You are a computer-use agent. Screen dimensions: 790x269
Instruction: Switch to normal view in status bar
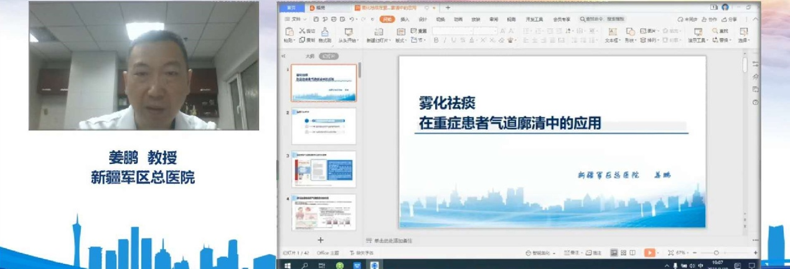click(614, 253)
